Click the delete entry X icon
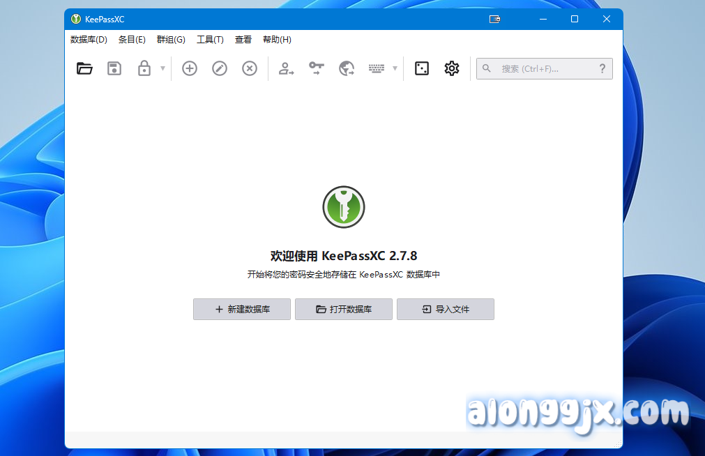The height and width of the screenshot is (456, 705). pyautogui.click(x=250, y=68)
